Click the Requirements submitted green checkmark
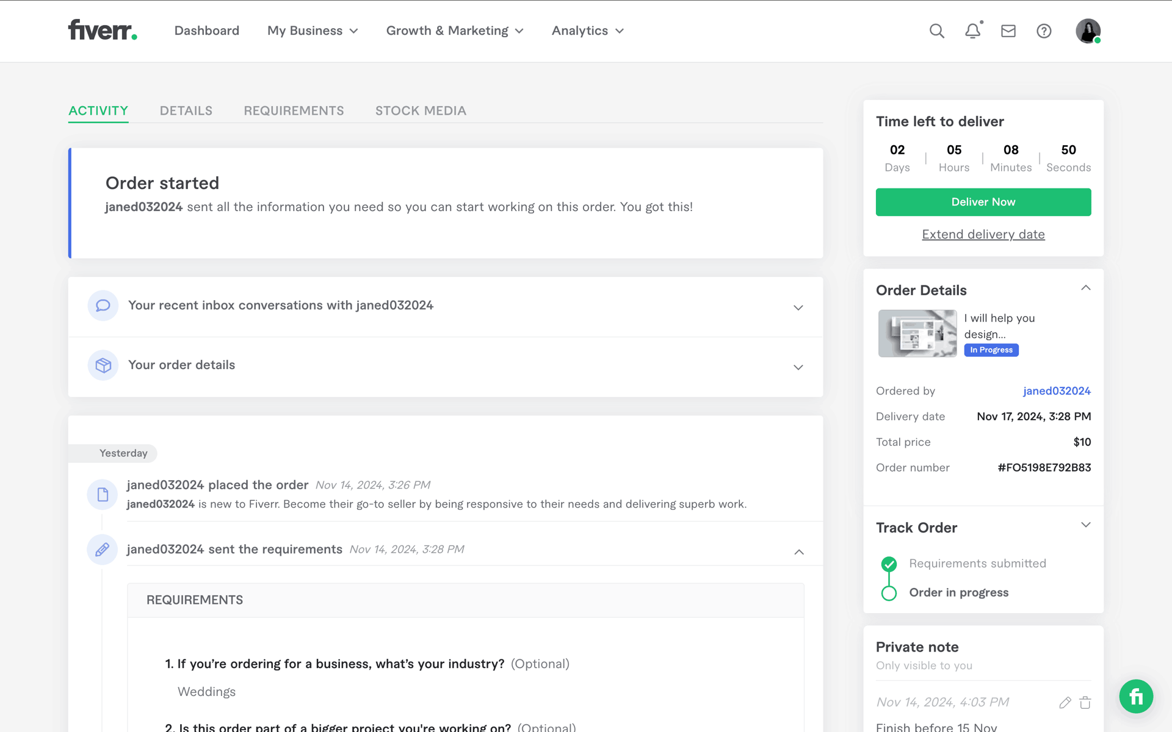1172x732 pixels. tap(889, 564)
